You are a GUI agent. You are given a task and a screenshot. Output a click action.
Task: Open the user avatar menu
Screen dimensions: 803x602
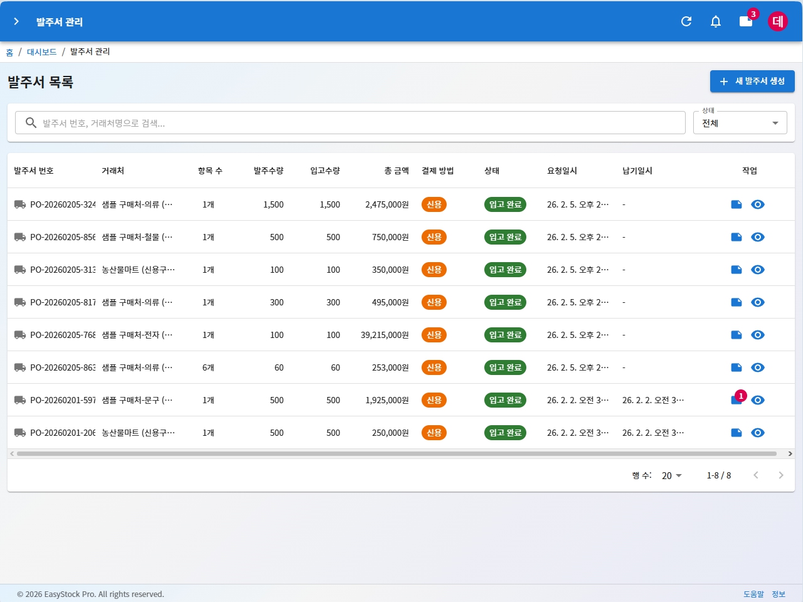click(778, 21)
